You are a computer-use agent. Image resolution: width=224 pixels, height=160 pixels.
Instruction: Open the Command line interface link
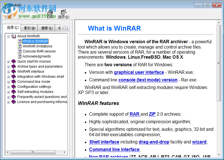click(x=114, y=150)
